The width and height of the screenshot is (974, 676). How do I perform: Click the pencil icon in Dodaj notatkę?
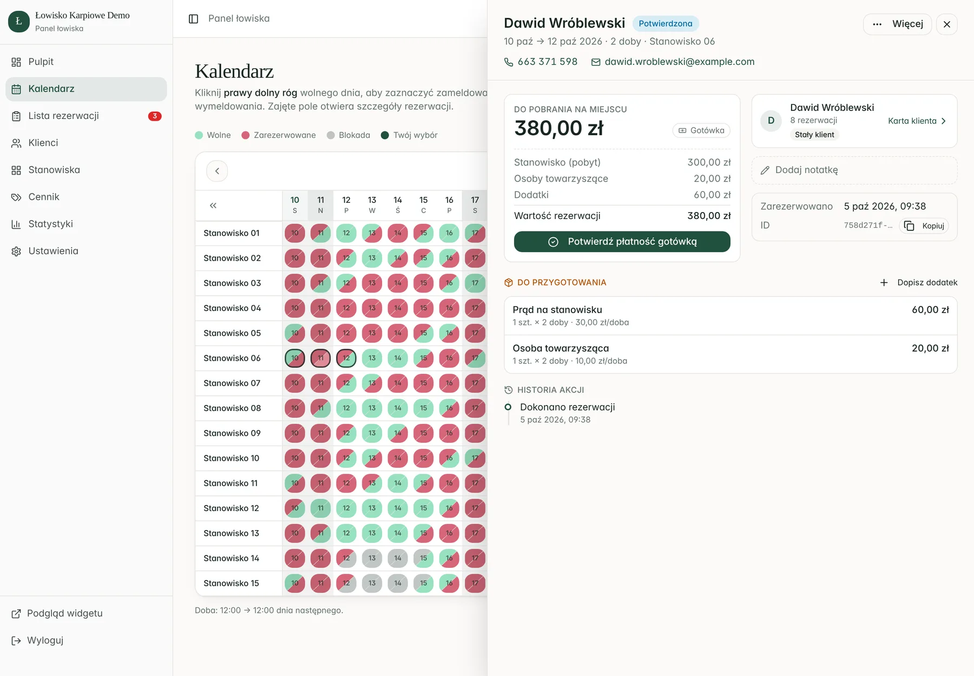765,170
